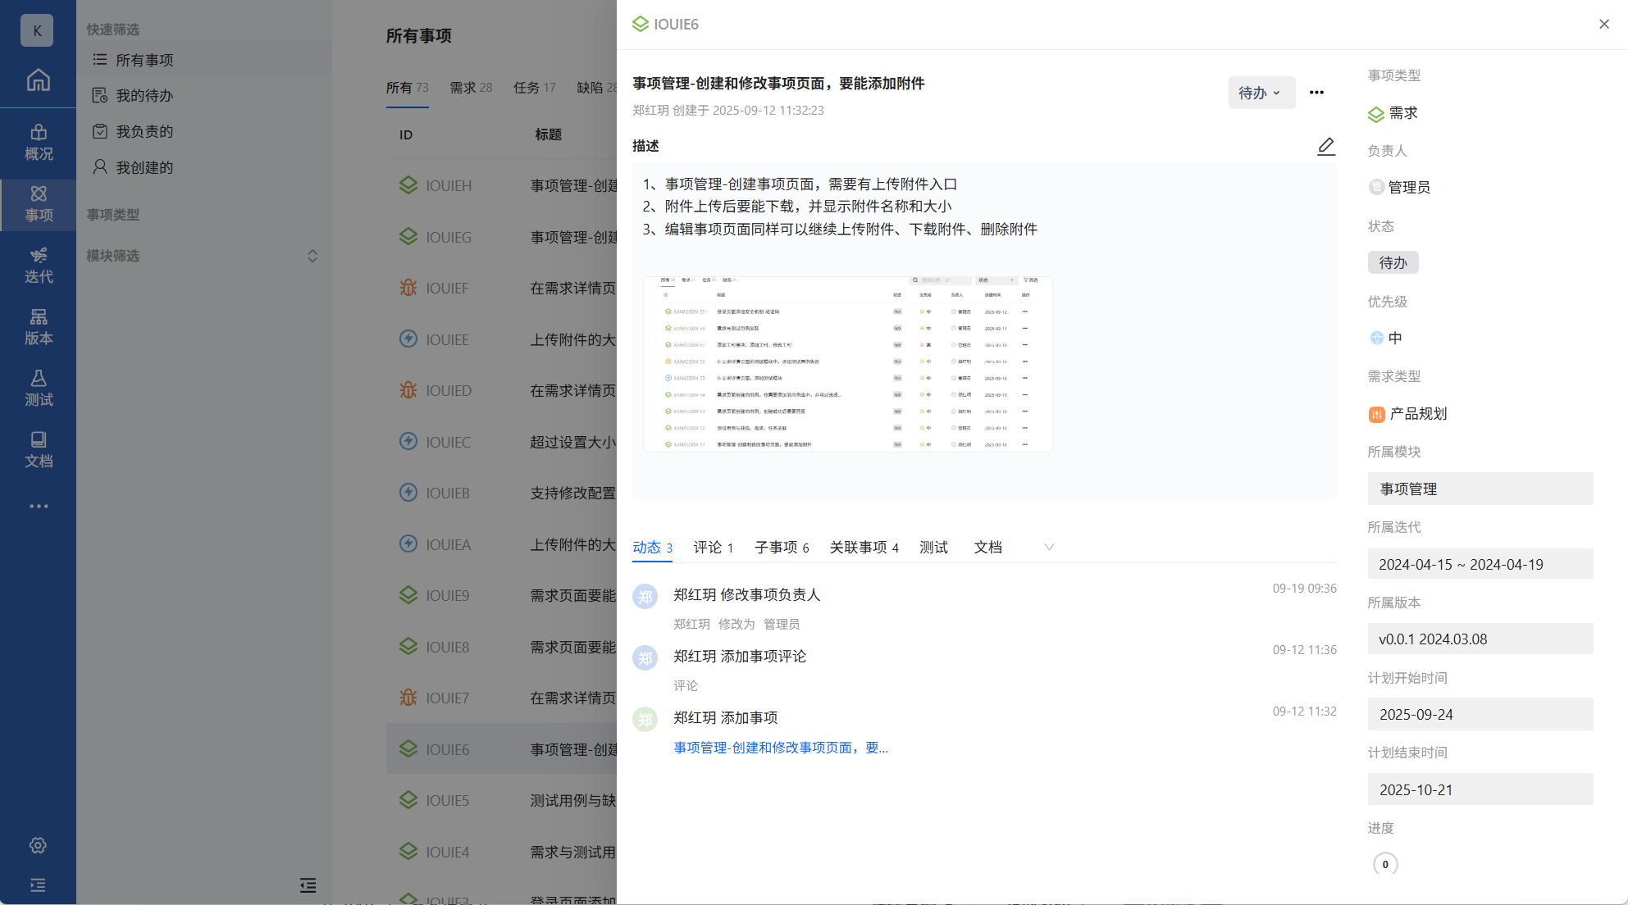
Task: Open settings gear in sidebar
Action: tap(38, 845)
